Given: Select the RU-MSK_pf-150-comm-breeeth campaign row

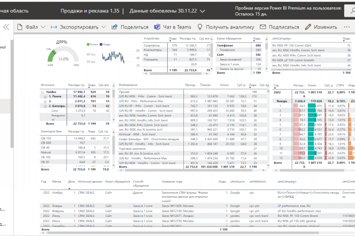Looking at the screenshot, I should [x=311, y=60].
